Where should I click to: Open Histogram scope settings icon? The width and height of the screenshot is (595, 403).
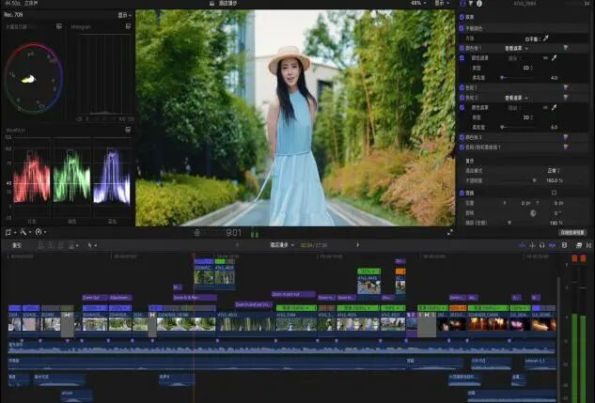[x=128, y=26]
